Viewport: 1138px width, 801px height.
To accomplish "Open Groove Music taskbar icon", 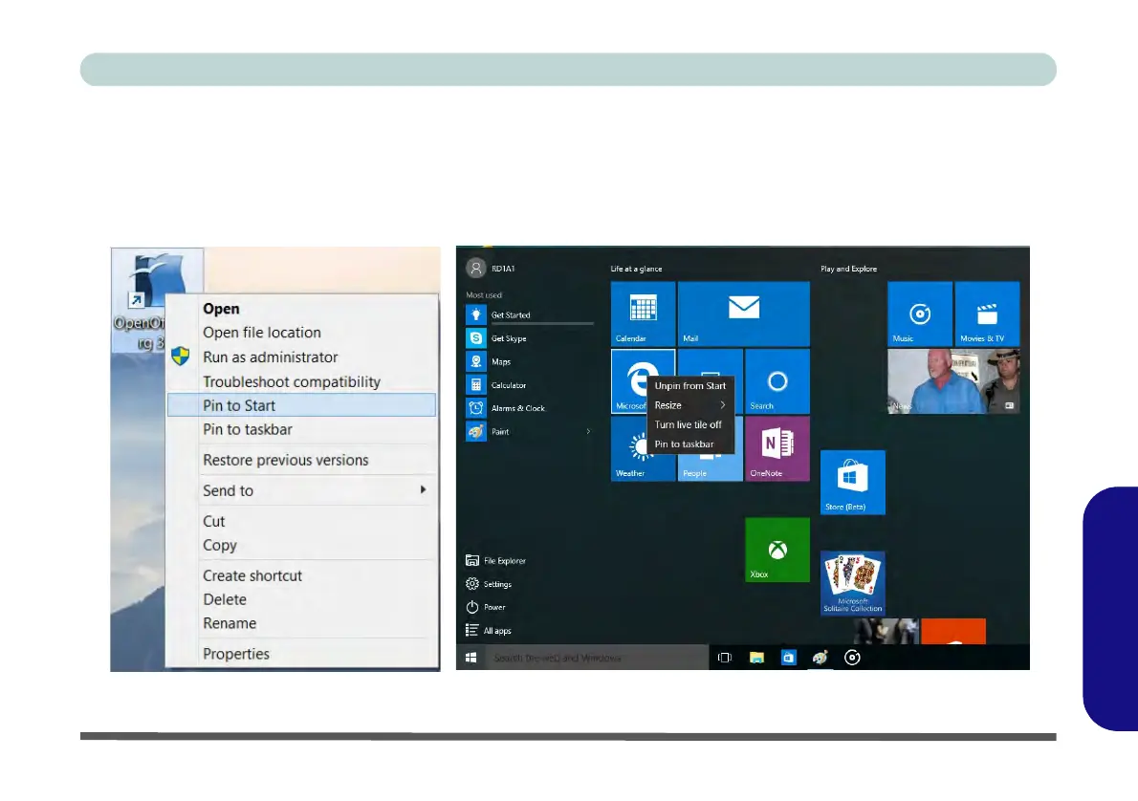I will (x=852, y=658).
